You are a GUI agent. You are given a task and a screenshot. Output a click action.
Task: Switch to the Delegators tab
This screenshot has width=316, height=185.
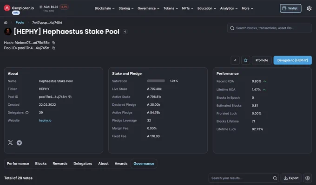(x=83, y=164)
